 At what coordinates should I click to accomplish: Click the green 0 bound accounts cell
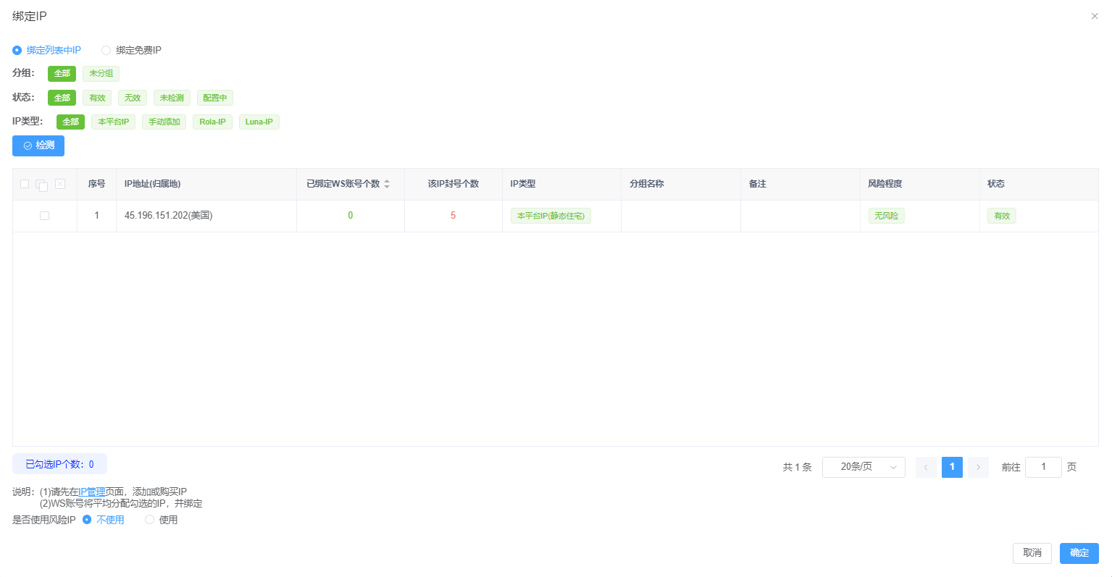pyautogui.click(x=351, y=216)
